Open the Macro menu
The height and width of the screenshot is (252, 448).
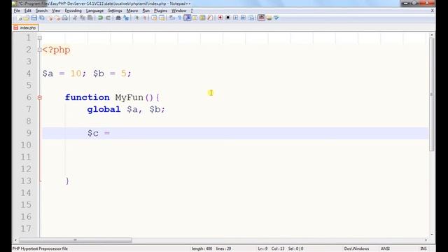coord(132,10)
